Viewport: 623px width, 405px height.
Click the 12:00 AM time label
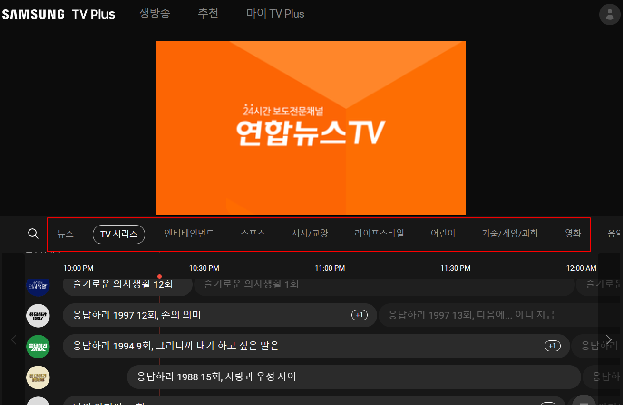581,268
